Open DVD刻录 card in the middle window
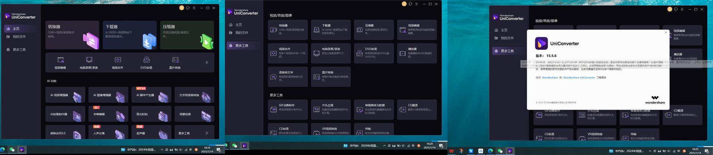Image resolution: width=713 pixels, height=155 pixels. pyautogui.click(x=374, y=53)
